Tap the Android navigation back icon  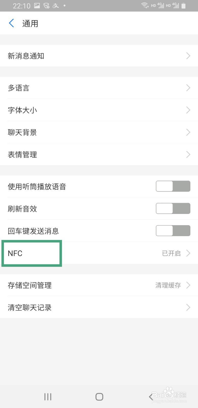click(x=151, y=397)
